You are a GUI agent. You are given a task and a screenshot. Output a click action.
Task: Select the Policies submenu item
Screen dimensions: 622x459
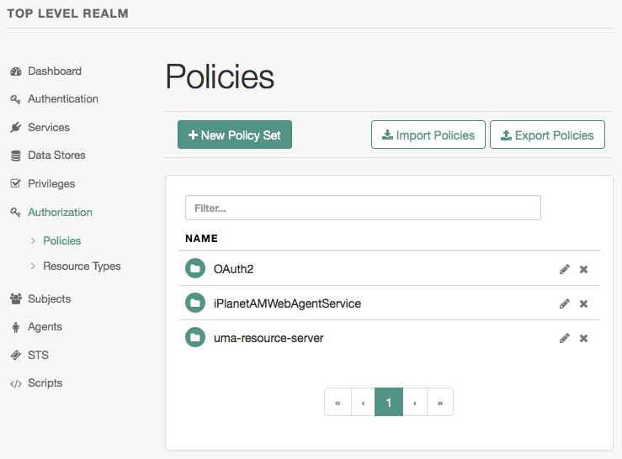coord(62,241)
